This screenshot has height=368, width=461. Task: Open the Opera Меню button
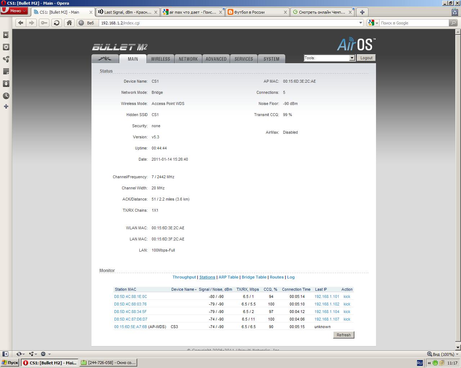click(14, 11)
